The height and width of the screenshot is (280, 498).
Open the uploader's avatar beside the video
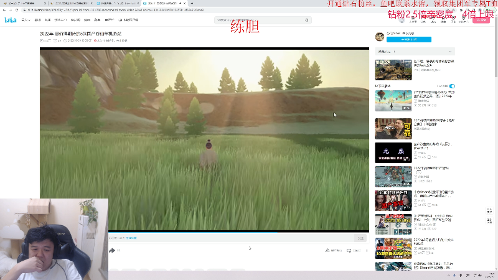380,37
